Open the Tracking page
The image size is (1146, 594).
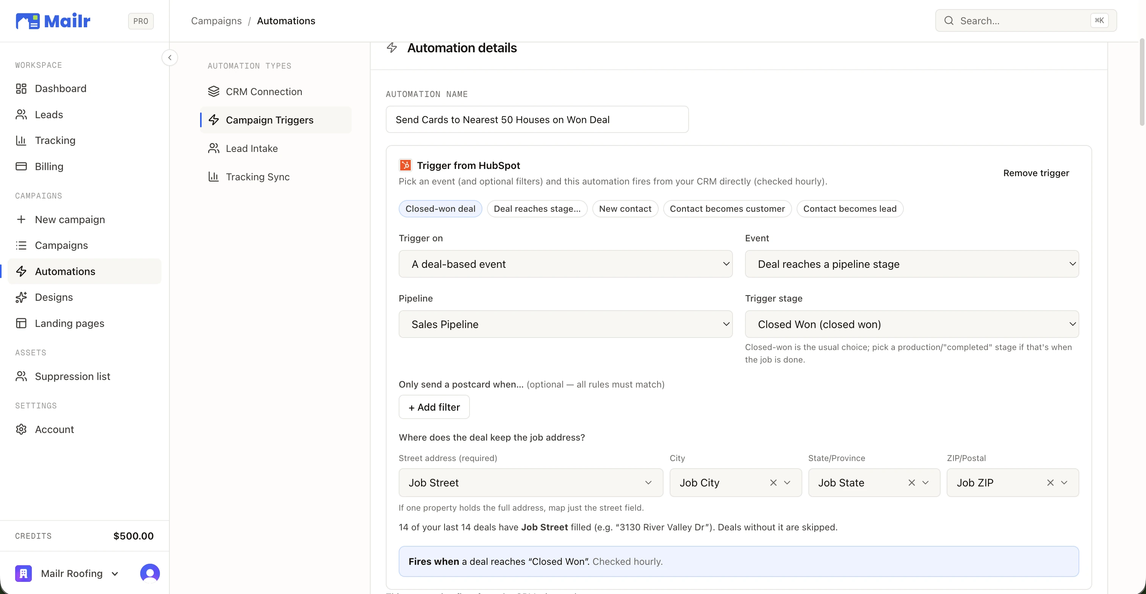pos(85,141)
